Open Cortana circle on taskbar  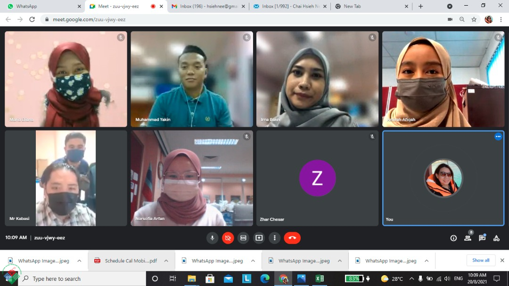coord(155,278)
